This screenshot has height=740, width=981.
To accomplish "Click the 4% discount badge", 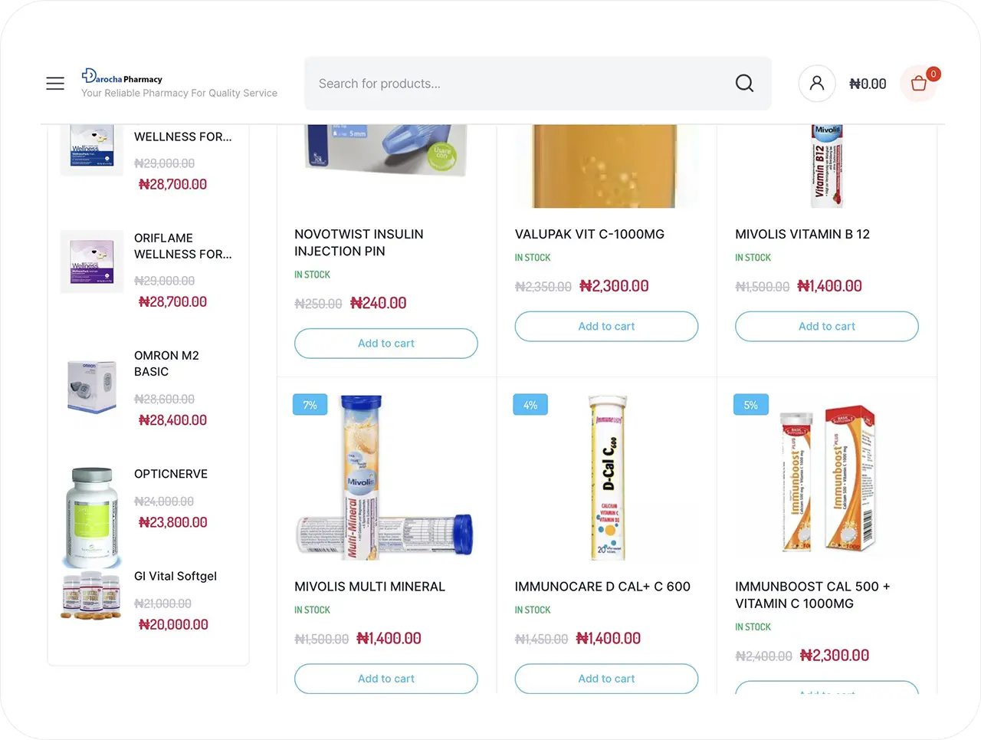I will click(x=530, y=405).
